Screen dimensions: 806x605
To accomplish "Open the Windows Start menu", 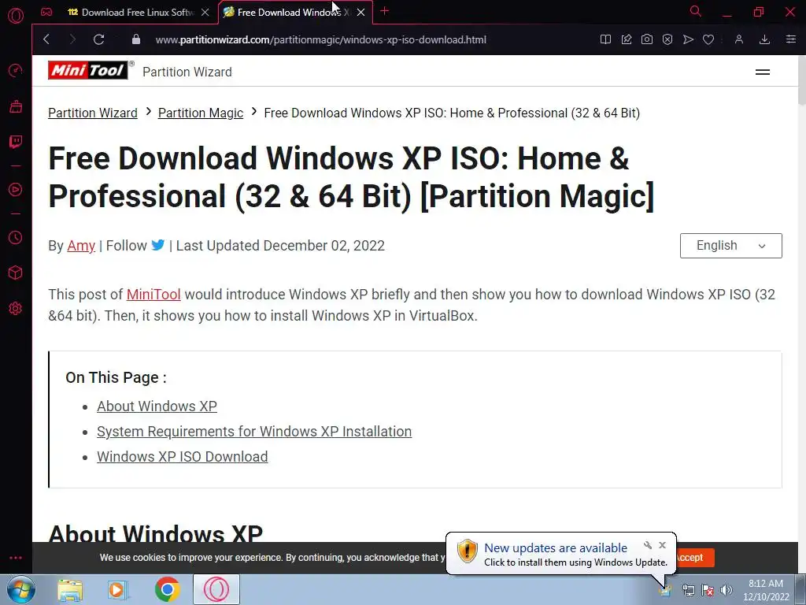I will pos(21,589).
